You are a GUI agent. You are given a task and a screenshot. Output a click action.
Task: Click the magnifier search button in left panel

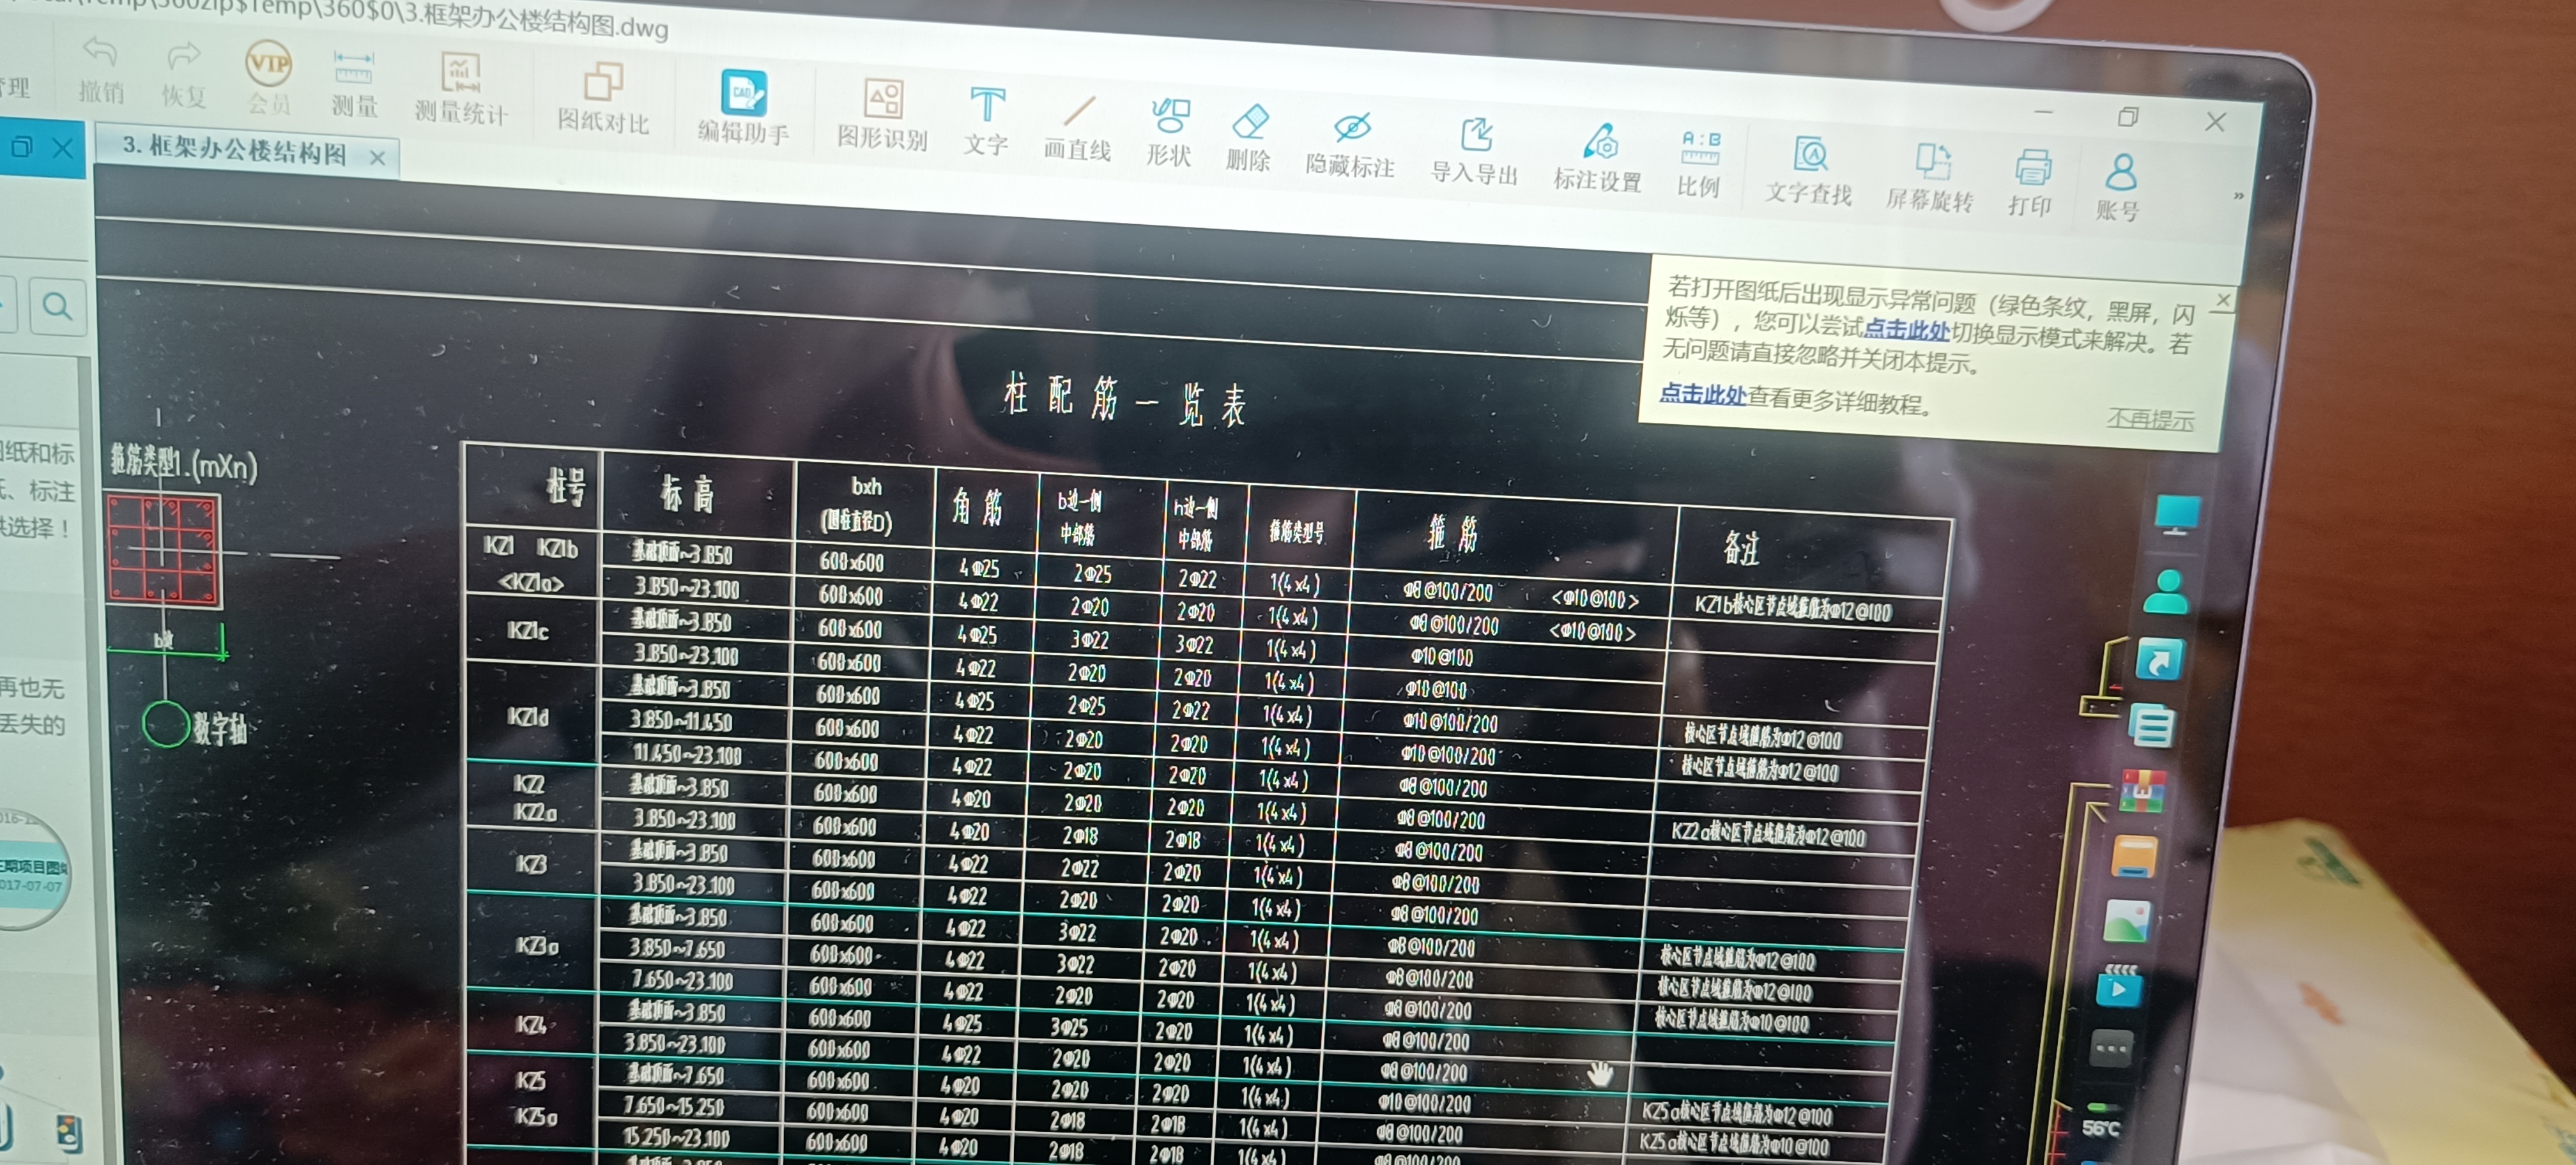tap(57, 306)
